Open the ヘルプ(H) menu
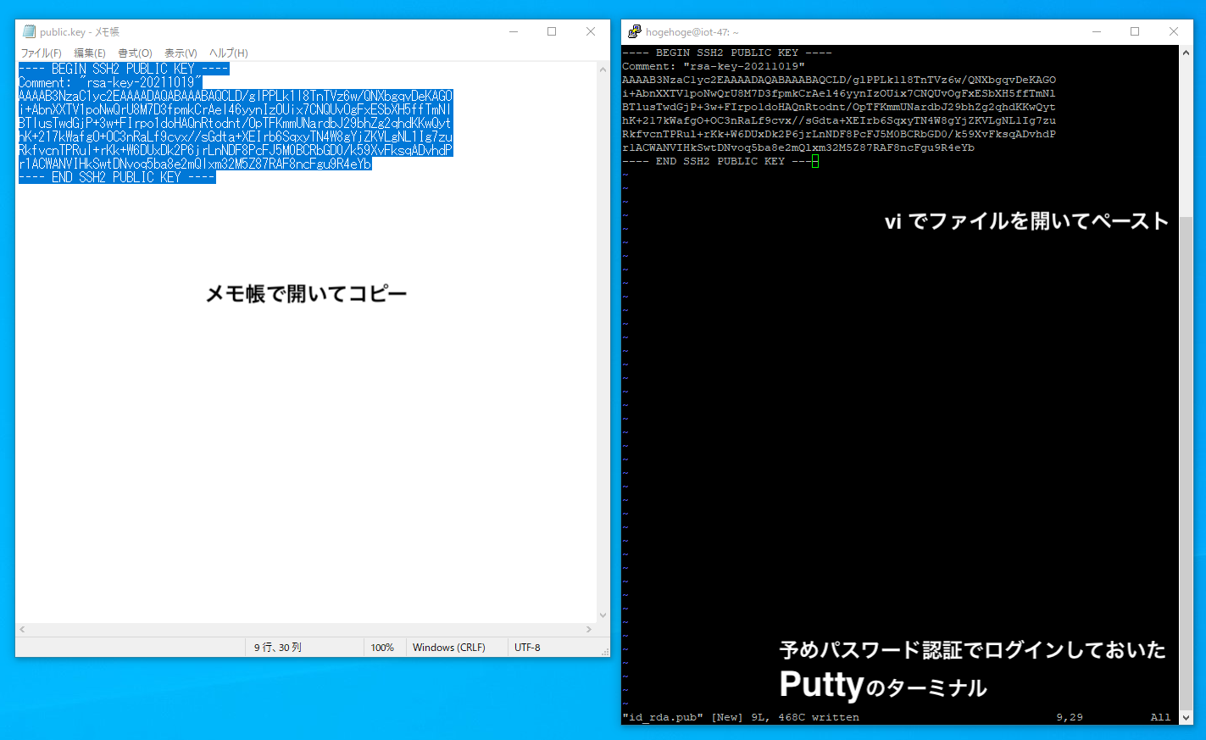This screenshot has height=740, width=1206. pos(229,53)
